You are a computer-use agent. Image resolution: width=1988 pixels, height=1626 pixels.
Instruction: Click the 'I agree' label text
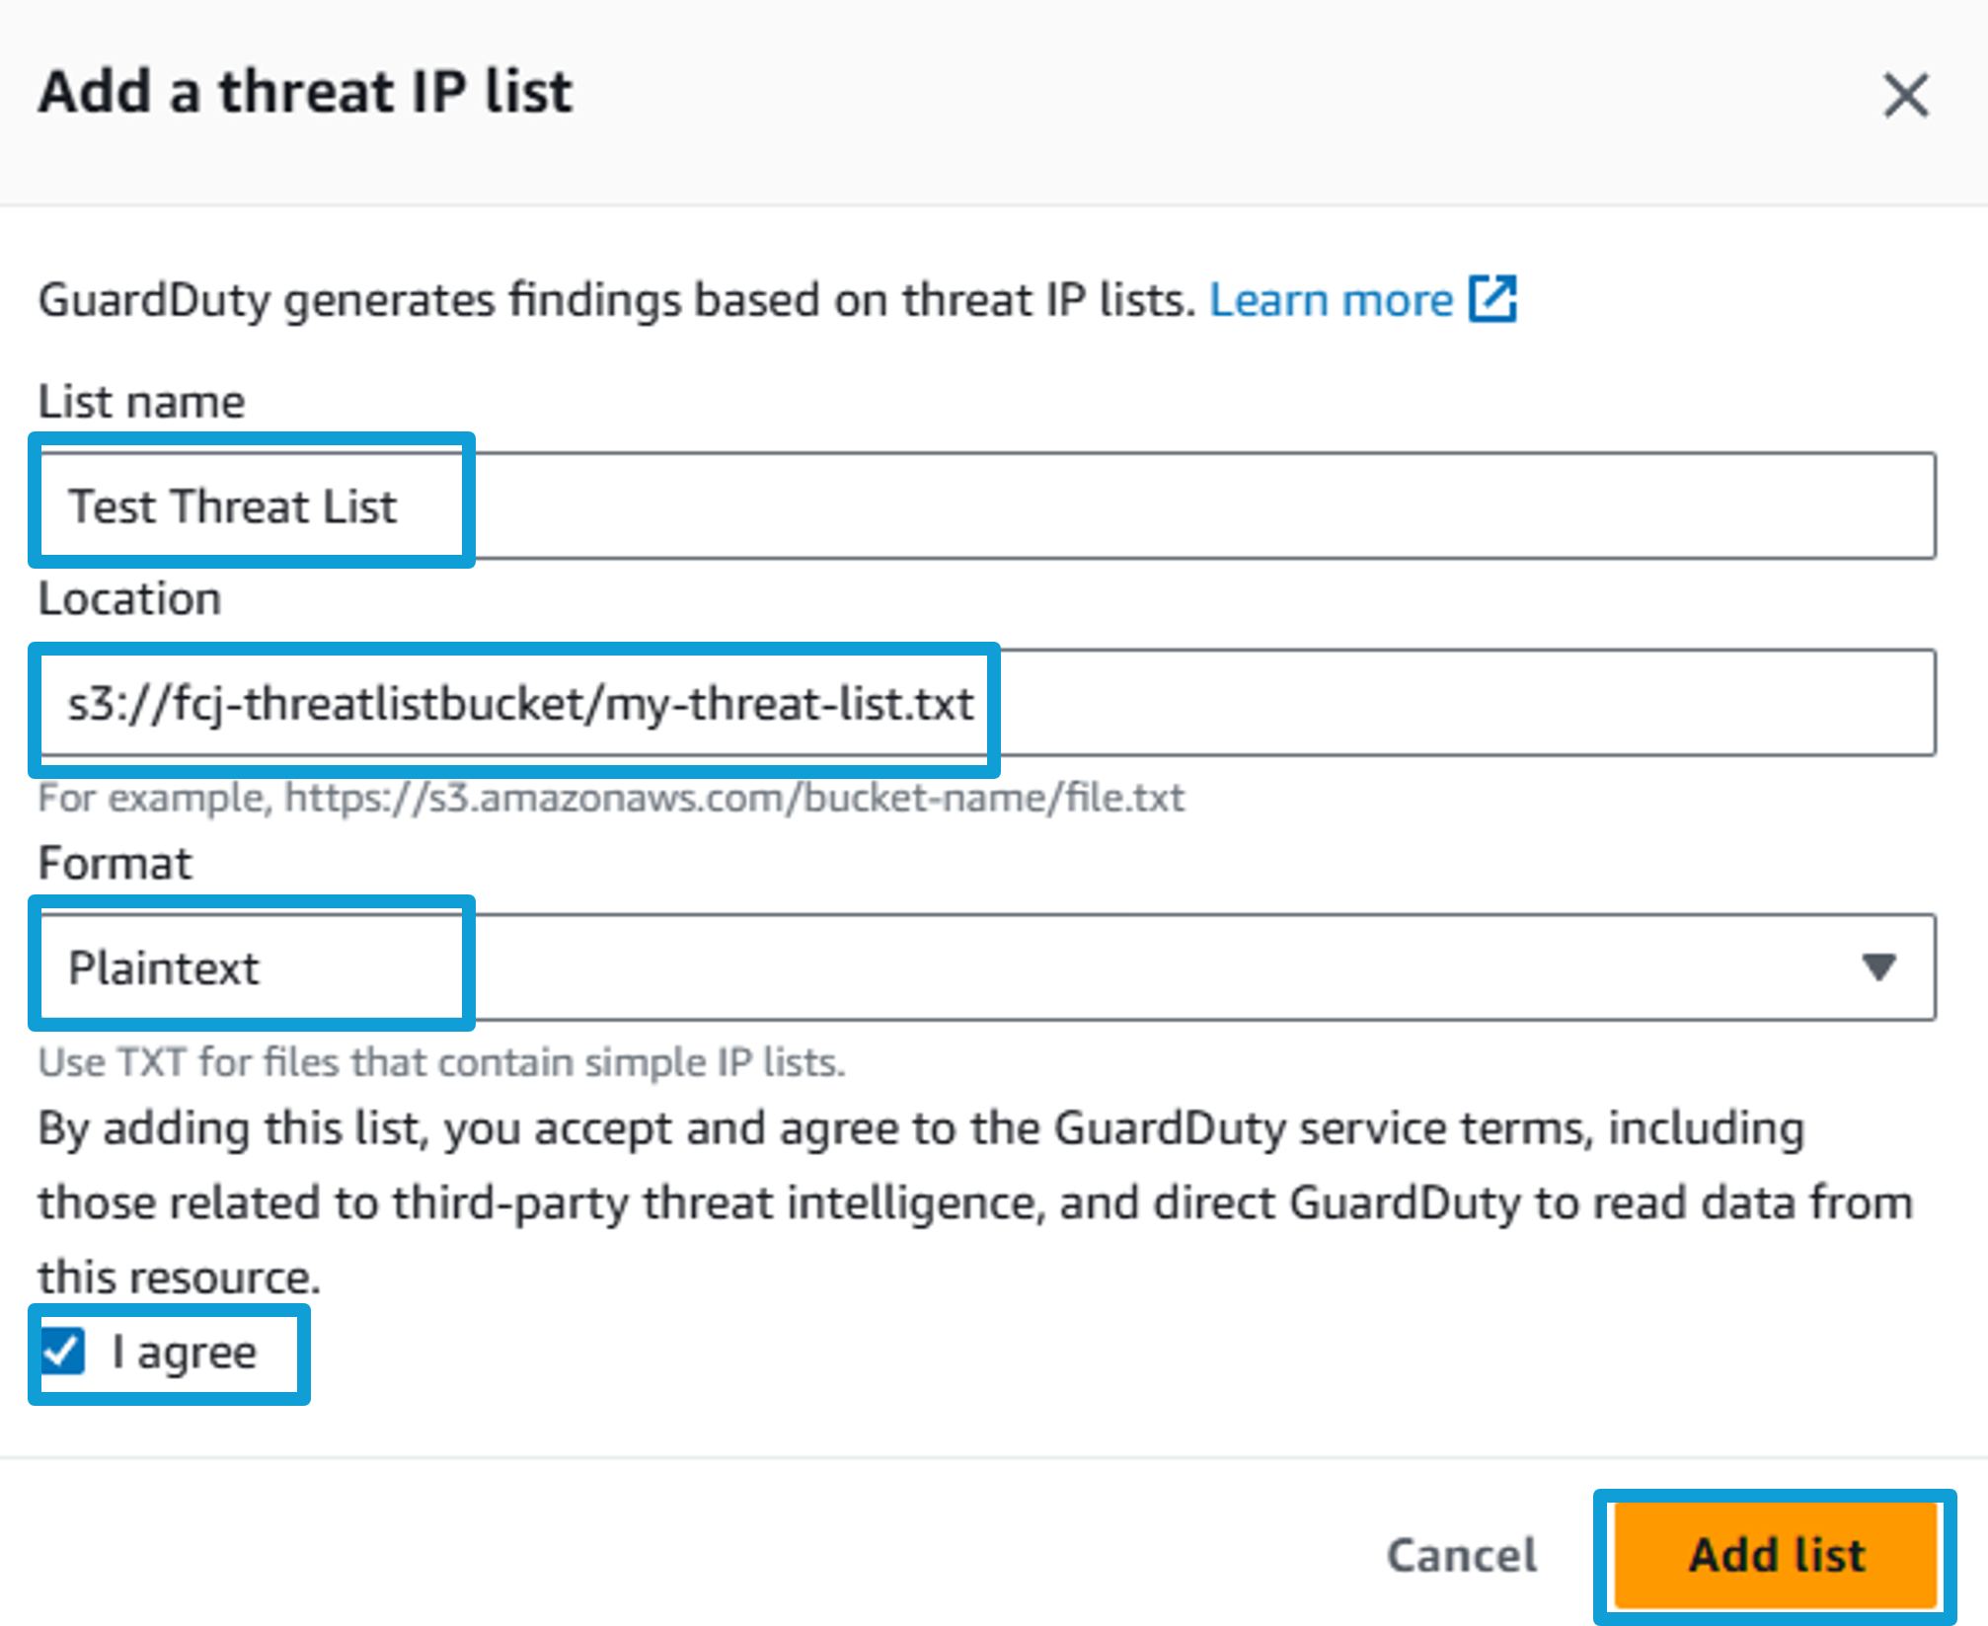[x=185, y=1352]
